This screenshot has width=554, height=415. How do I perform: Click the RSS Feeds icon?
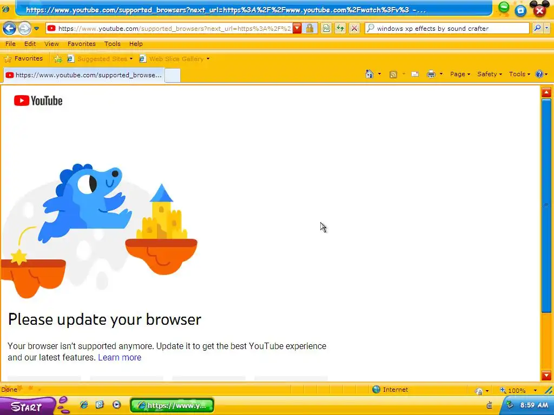[393, 74]
